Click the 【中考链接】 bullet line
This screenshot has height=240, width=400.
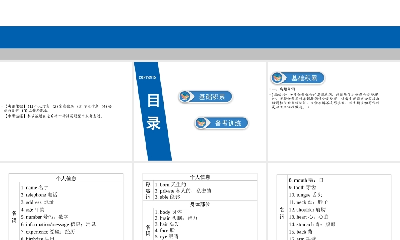tap(53, 116)
